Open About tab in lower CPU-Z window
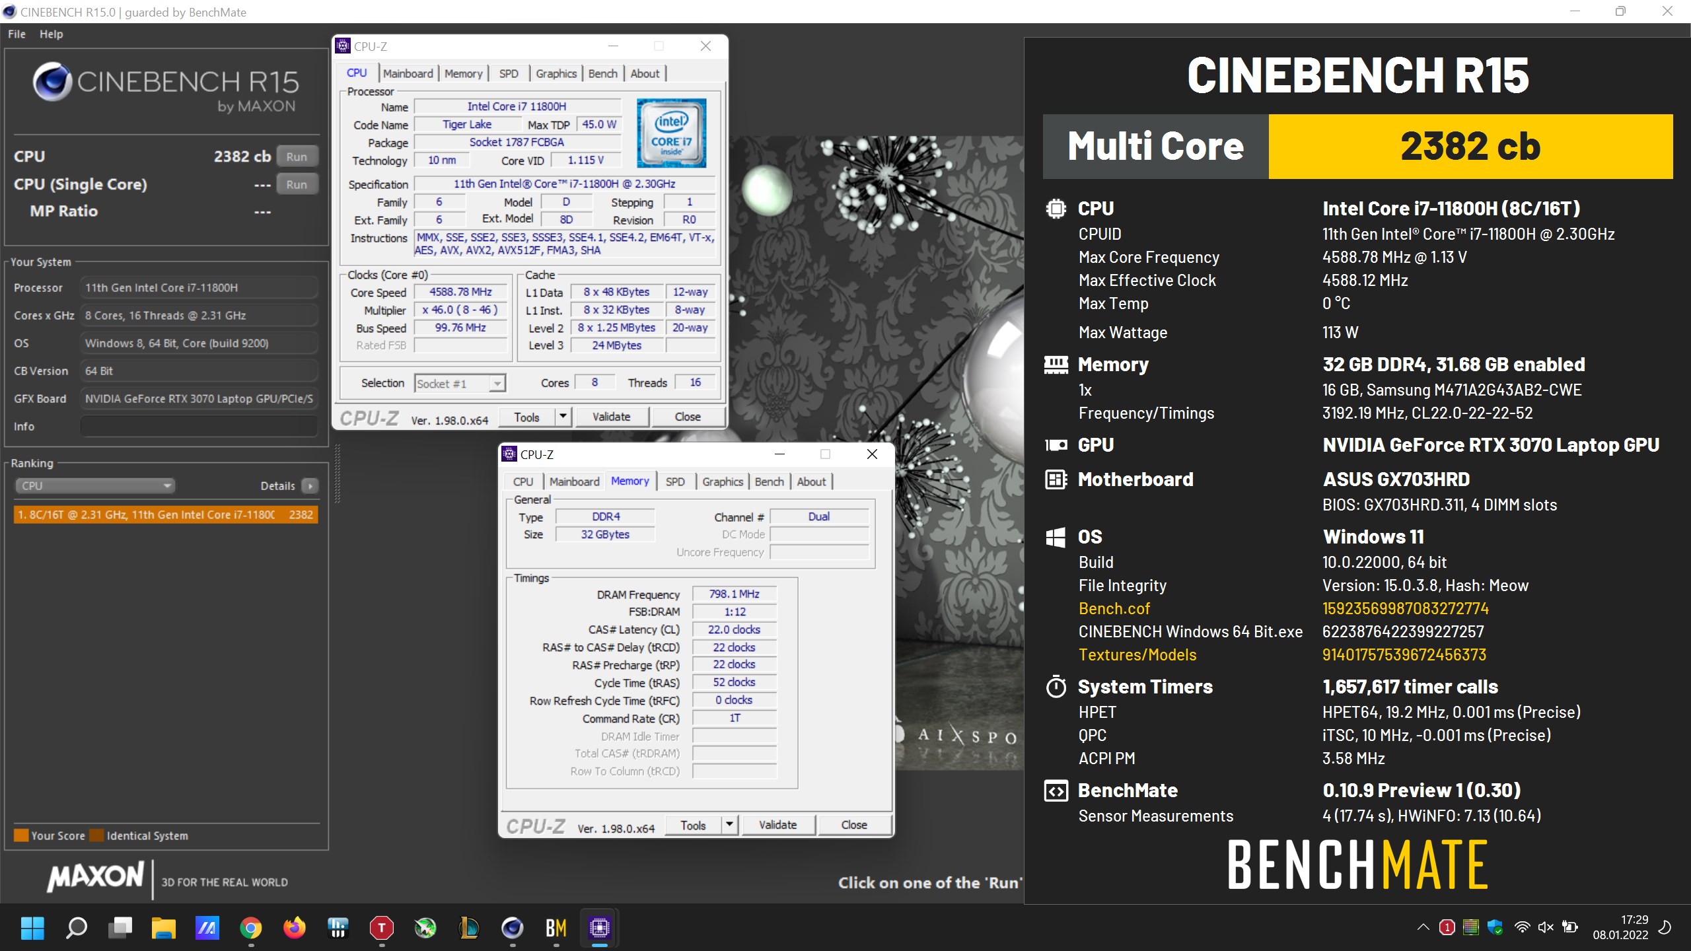Image resolution: width=1691 pixels, height=951 pixels. click(x=811, y=481)
